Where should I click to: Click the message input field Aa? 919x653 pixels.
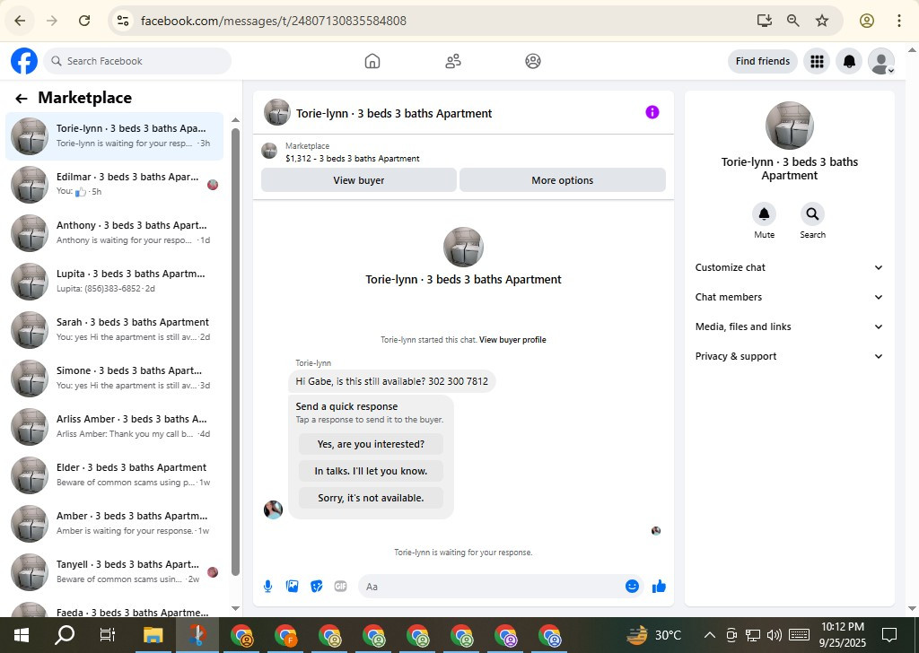(x=491, y=587)
